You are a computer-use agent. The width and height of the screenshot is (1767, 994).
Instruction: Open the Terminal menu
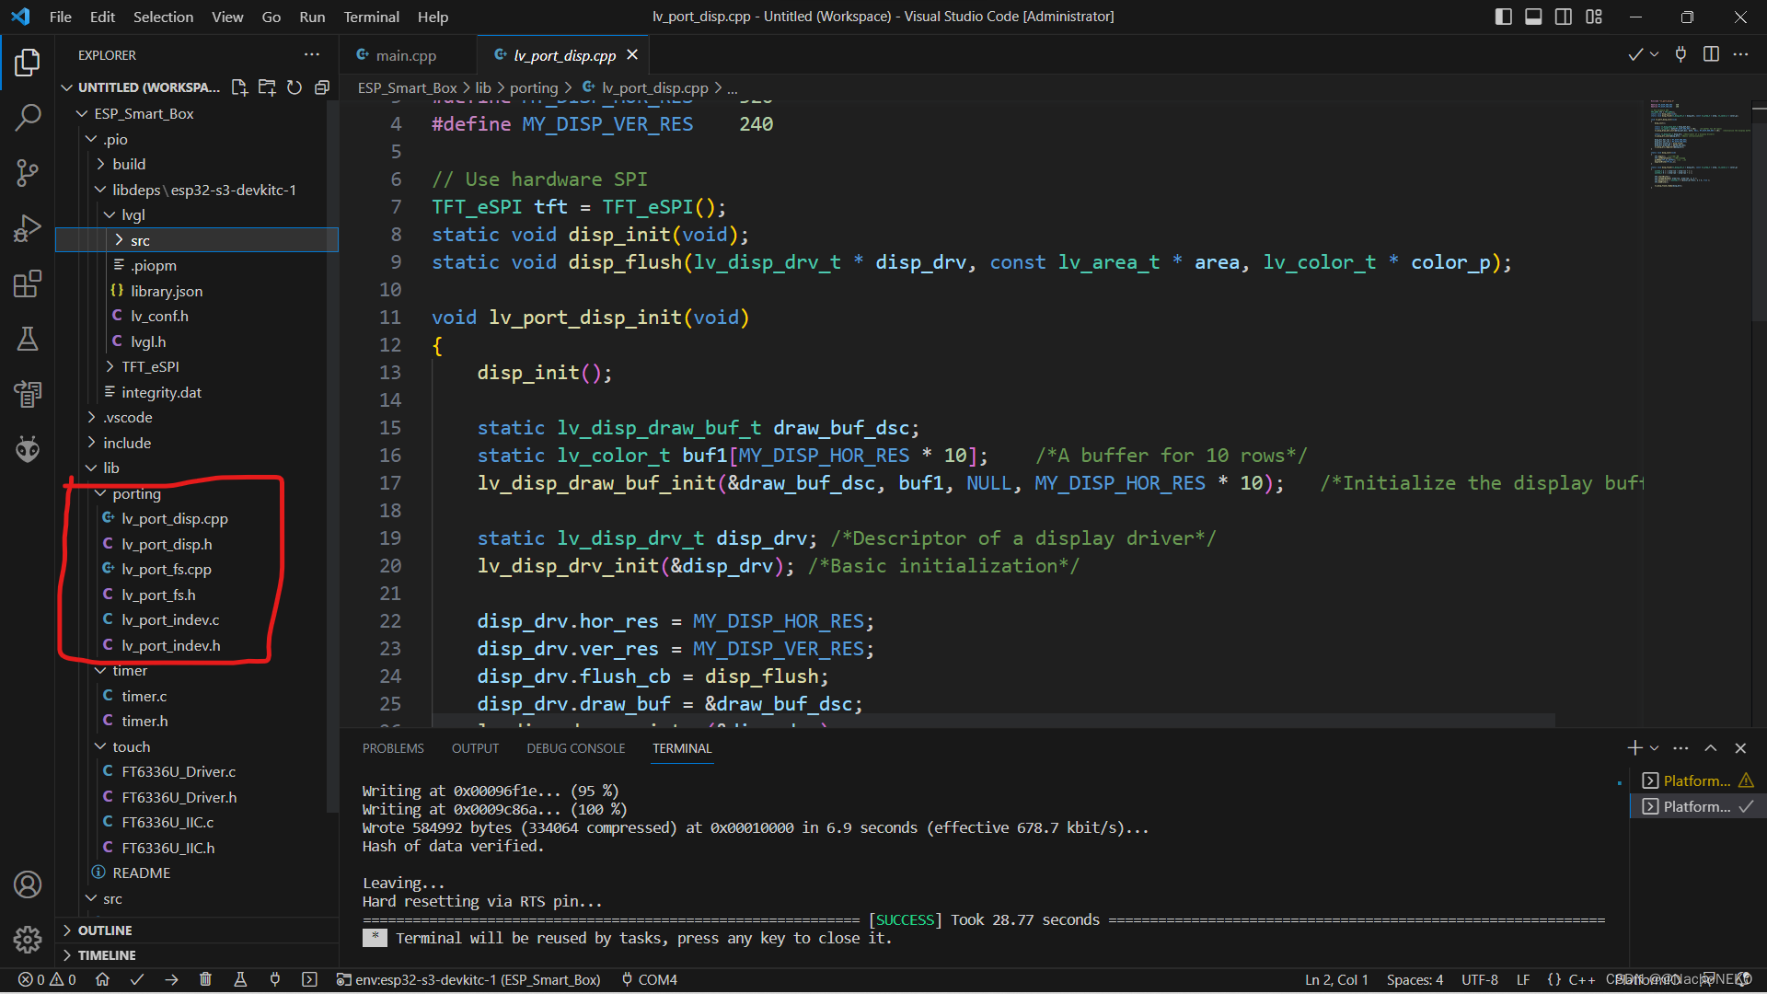[371, 17]
